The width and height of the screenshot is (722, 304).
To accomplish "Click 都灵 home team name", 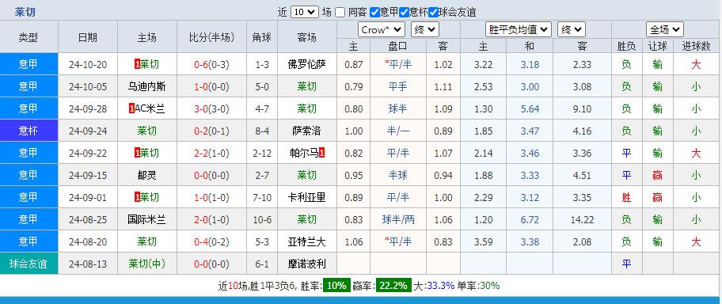I will tap(147, 175).
